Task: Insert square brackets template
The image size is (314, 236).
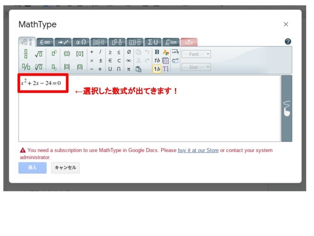Action: pos(80,53)
